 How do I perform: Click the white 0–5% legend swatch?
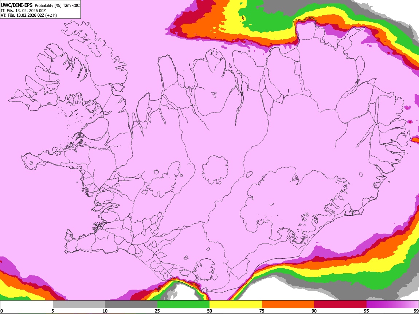point(27,305)
